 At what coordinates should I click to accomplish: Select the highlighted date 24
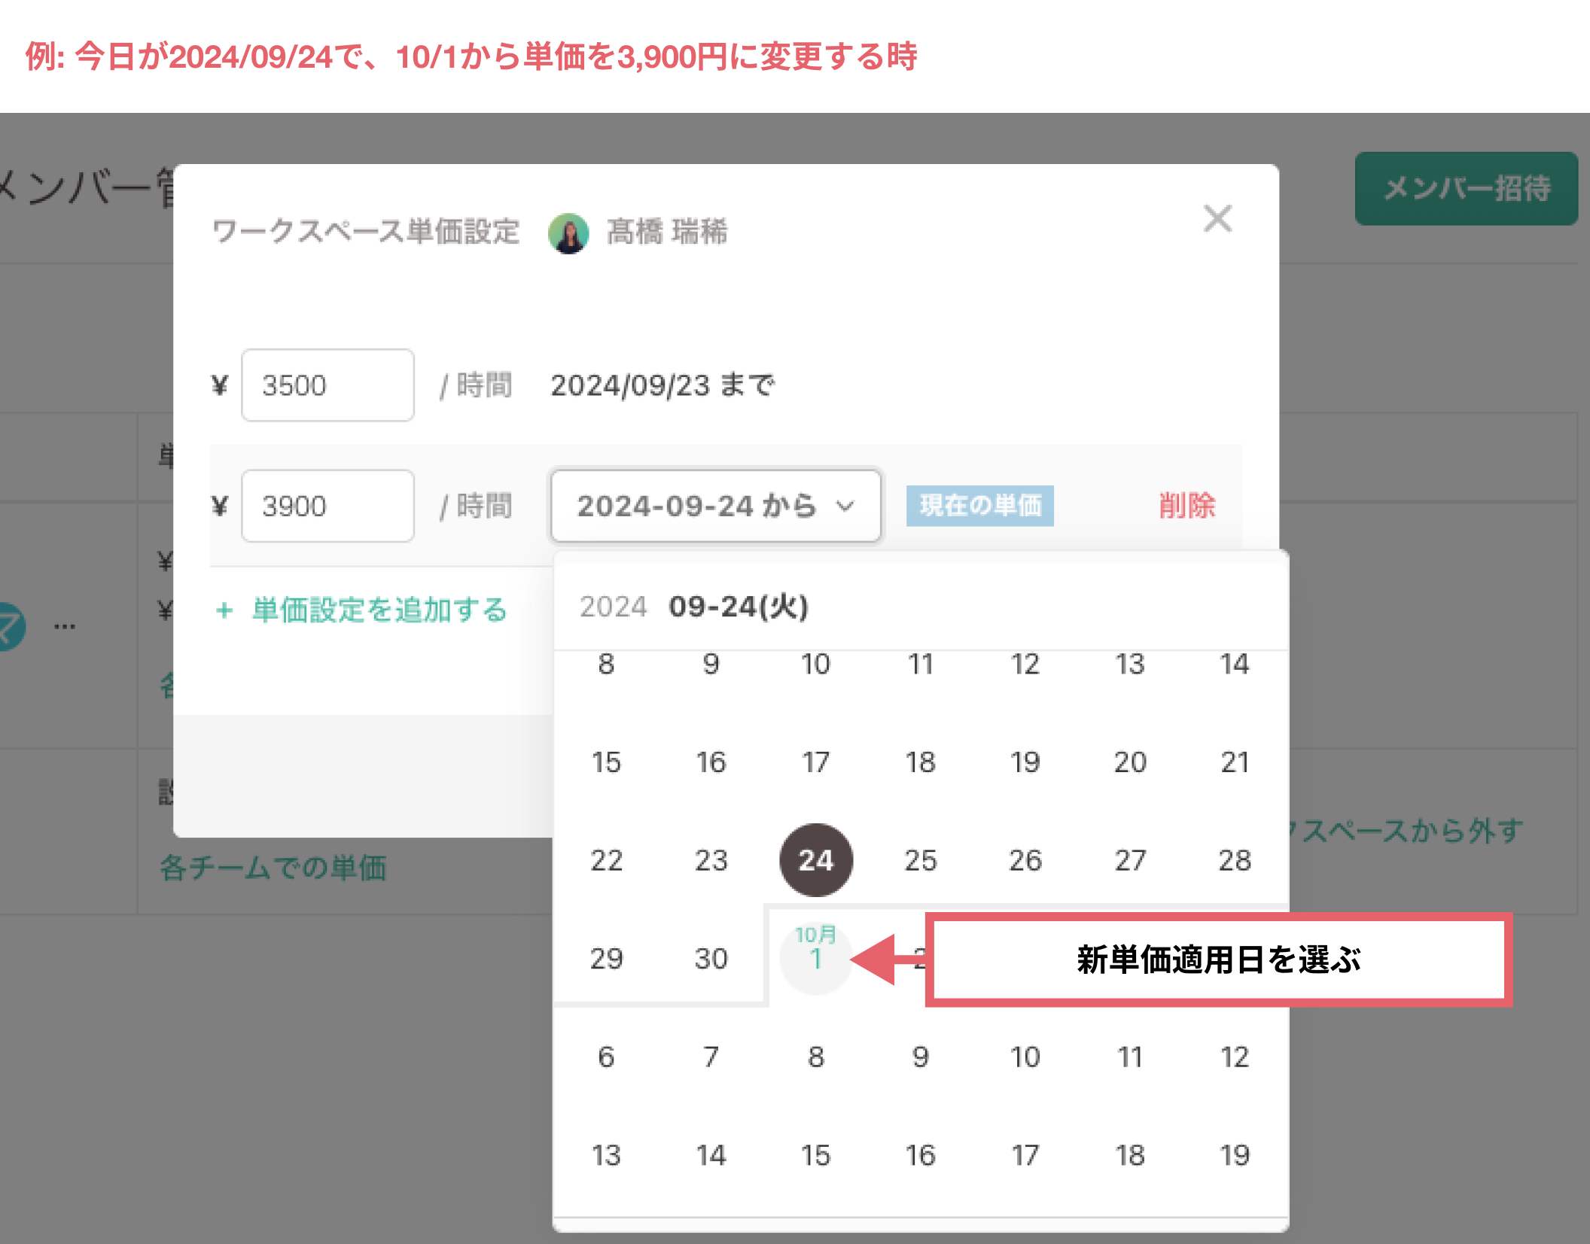(x=815, y=859)
